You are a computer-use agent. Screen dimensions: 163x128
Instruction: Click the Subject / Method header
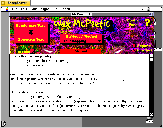pyautogui.click(x=81, y=36)
